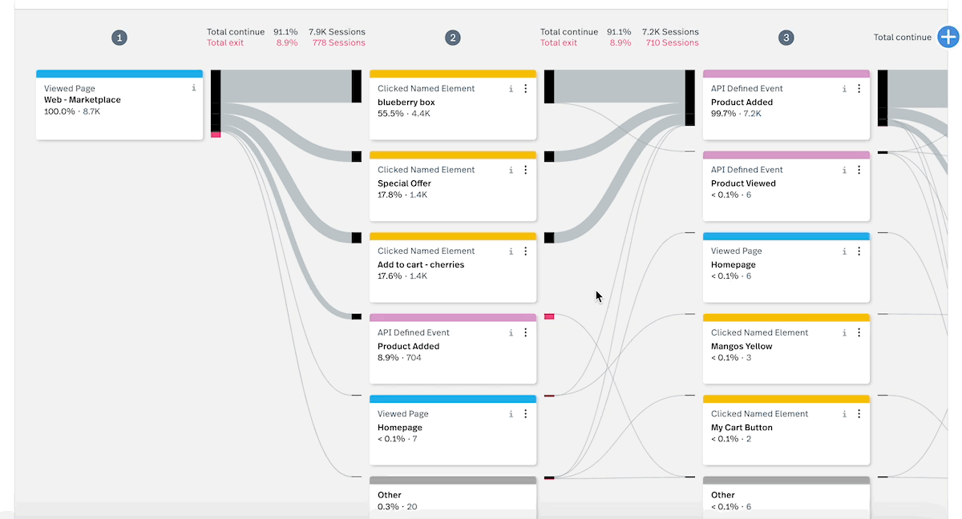
Task: Click info icon on My Cart Button card
Action: [844, 414]
